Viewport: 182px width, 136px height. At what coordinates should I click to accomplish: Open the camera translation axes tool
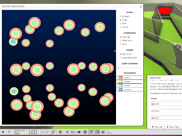tap(53, 132)
